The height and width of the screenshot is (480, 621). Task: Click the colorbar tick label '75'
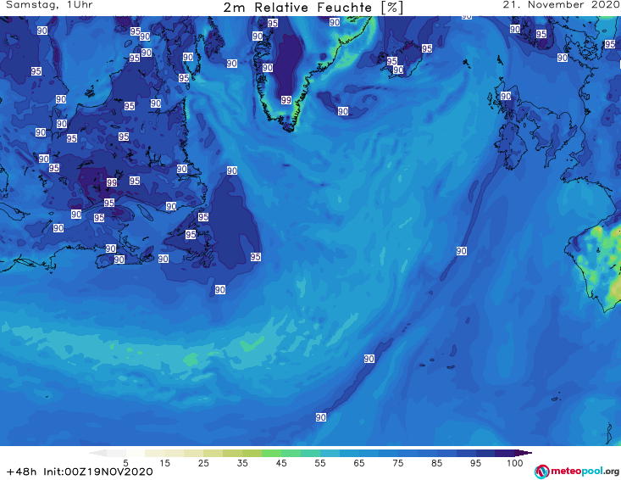397,463
